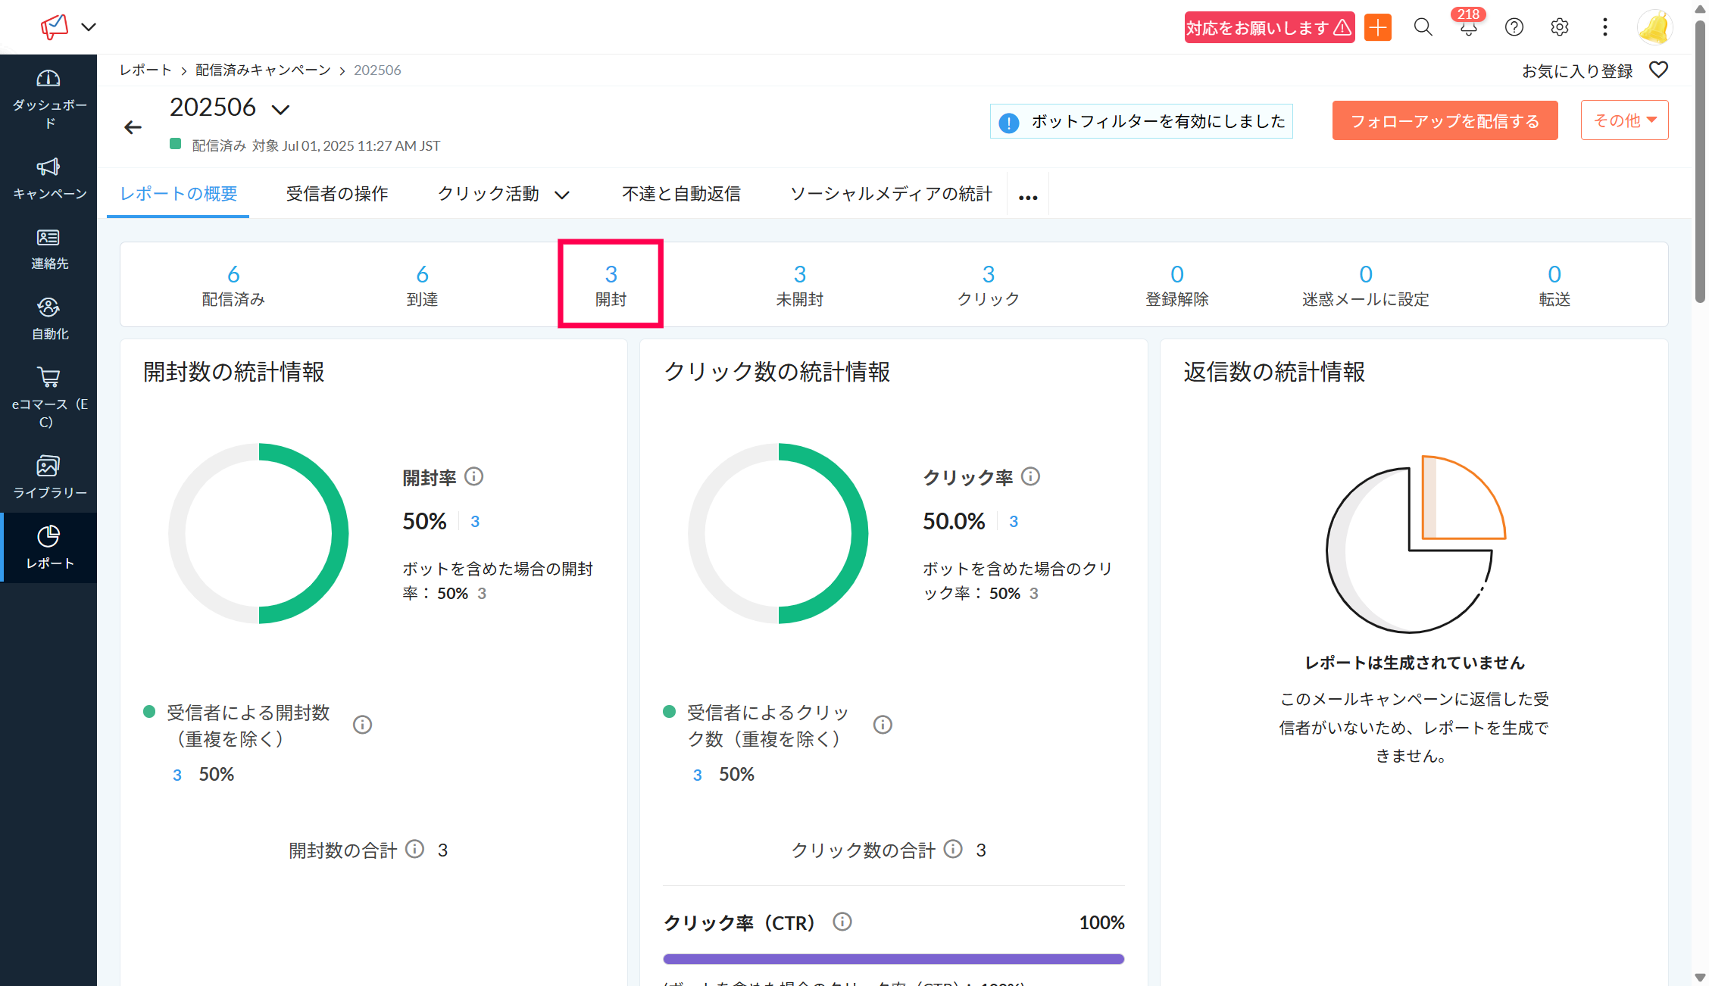Open the eCommerce cart sidebar icon
The height and width of the screenshot is (986, 1709).
click(x=48, y=377)
